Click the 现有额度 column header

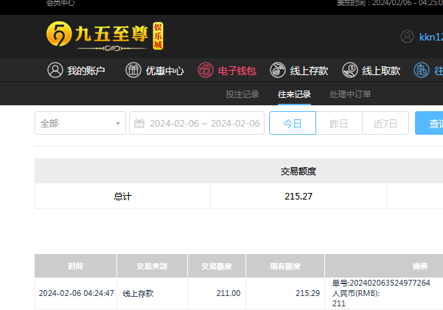click(x=285, y=266)
